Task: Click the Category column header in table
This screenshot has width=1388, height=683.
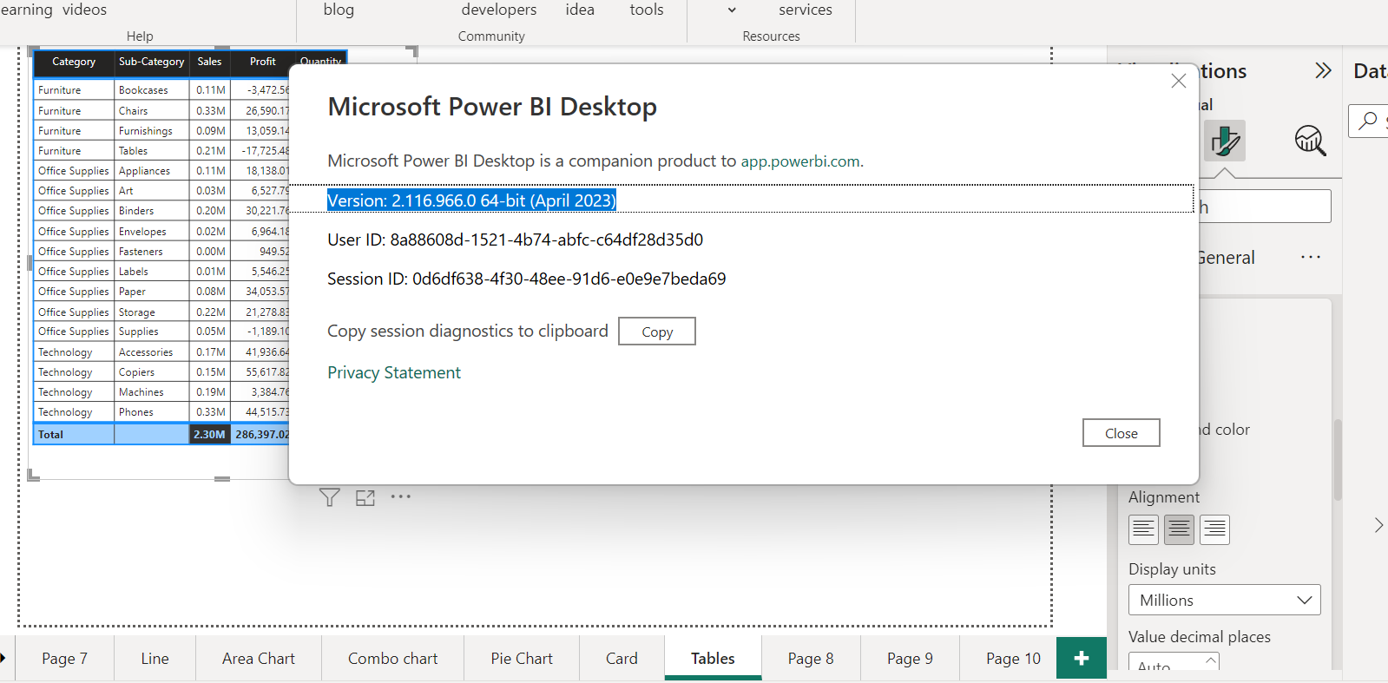Action: click(x=74, y=62)
